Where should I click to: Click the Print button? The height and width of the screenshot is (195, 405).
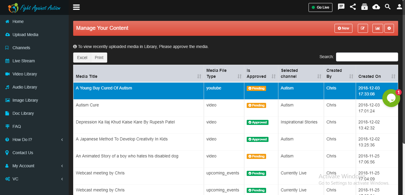(x=99, y=58)
